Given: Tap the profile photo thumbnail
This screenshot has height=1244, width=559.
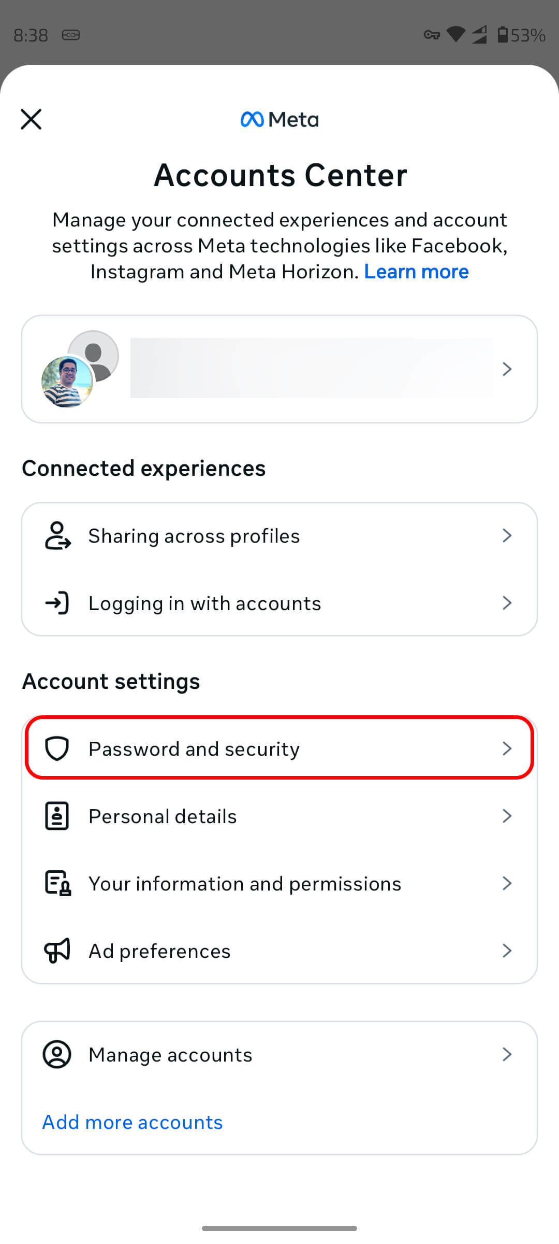Looking at the screenshot, I should [x=67, y=381].
